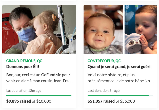Click the masked man with baby photo
The height and width of the screenshot is (110, 159).
(x=39, y=30)
